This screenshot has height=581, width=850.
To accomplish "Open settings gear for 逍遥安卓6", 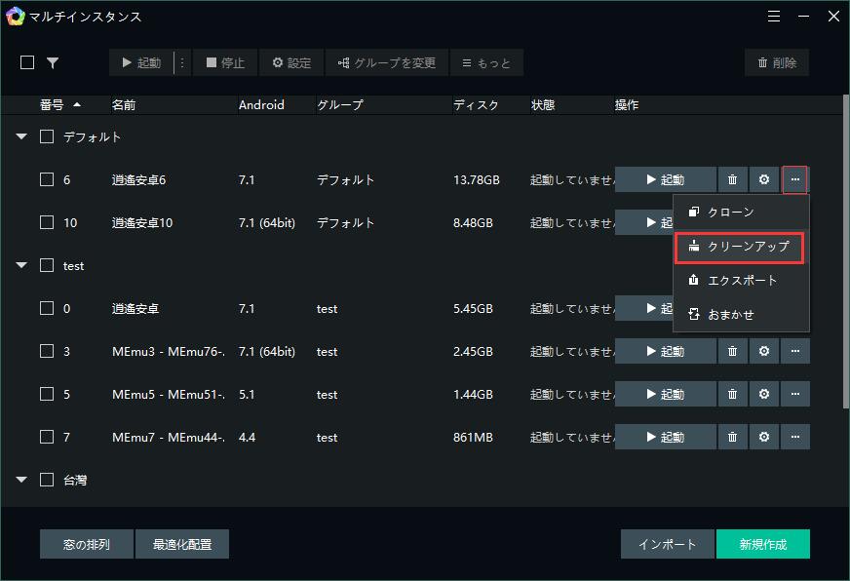I will [x=764, y=179].
